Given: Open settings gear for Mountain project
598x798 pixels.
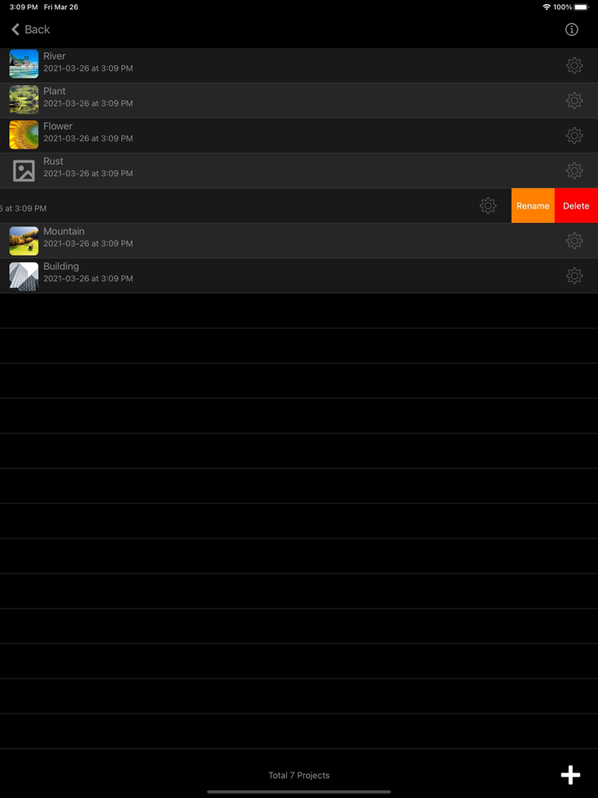Looking at the screenshot, I should point(574,241).
